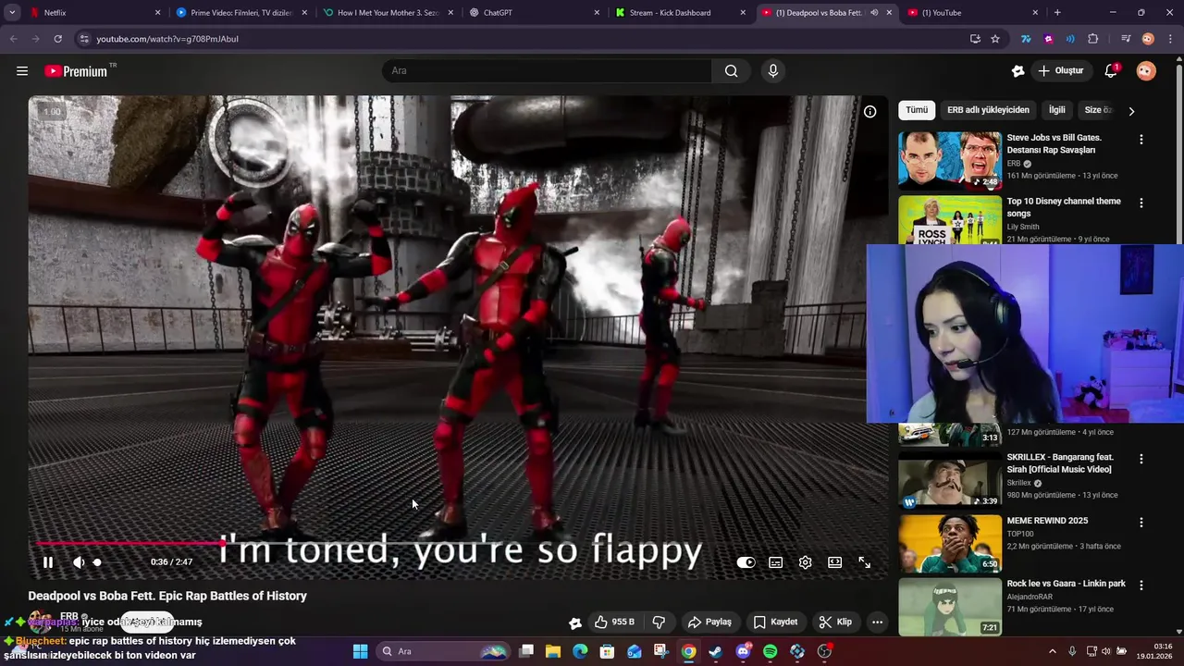Click the YouTube search magnifier button
This screenshot has width=1184, height=666.
point(731,71)
